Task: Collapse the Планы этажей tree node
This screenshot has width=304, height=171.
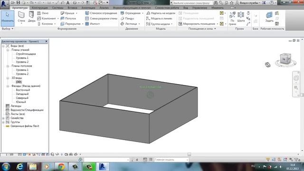Action: point(8,50)
